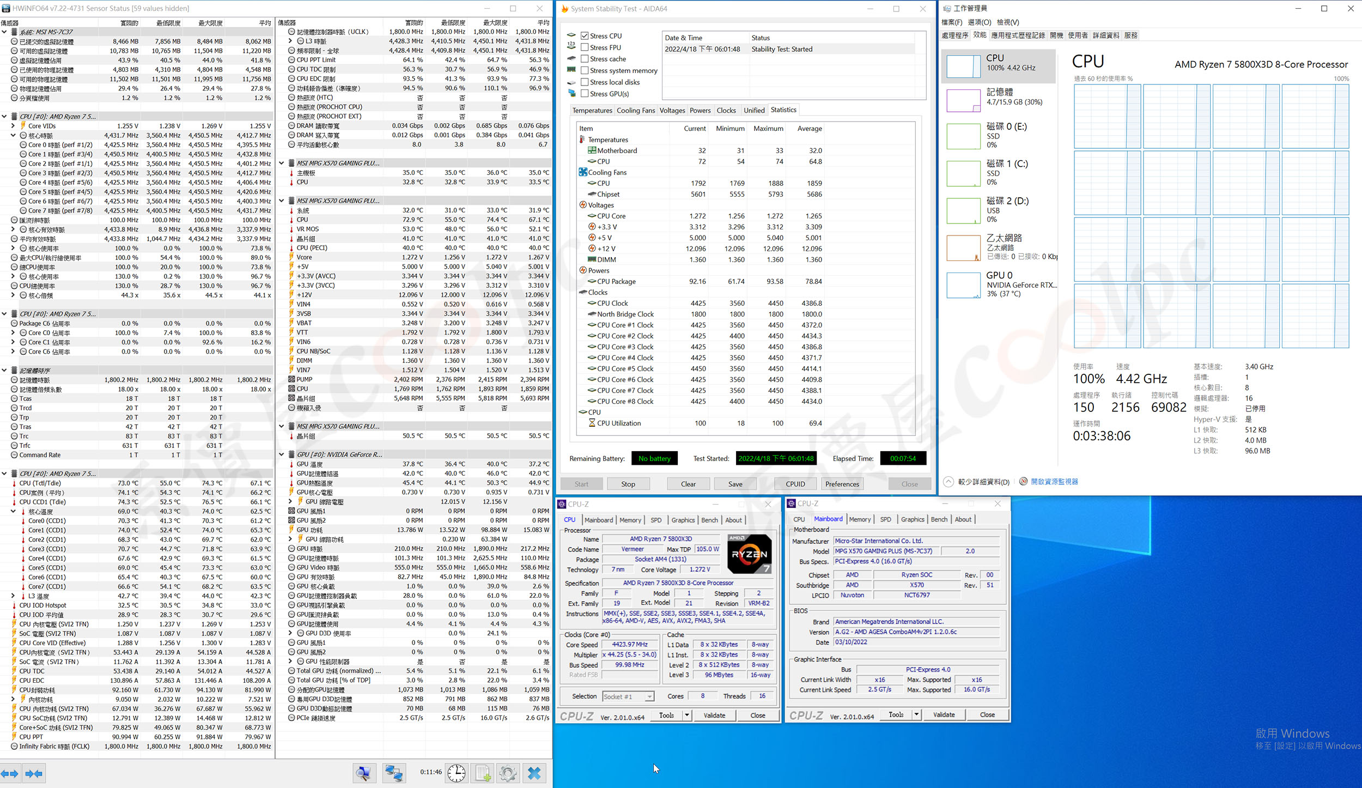Screen dimensions: 1362x788
Task: Open left CPU-Z Tools dropdown arrow
Action: pos(687,715)
